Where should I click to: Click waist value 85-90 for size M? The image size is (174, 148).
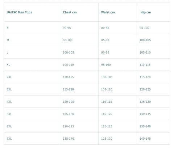105,40
